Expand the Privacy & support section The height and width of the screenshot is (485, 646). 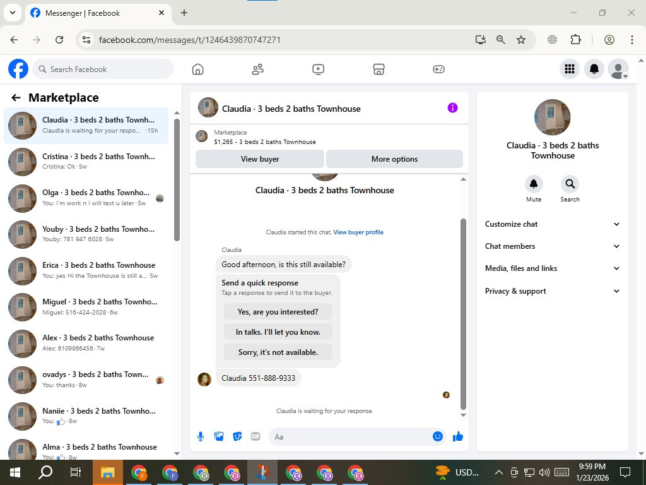[x=552, y=290]
